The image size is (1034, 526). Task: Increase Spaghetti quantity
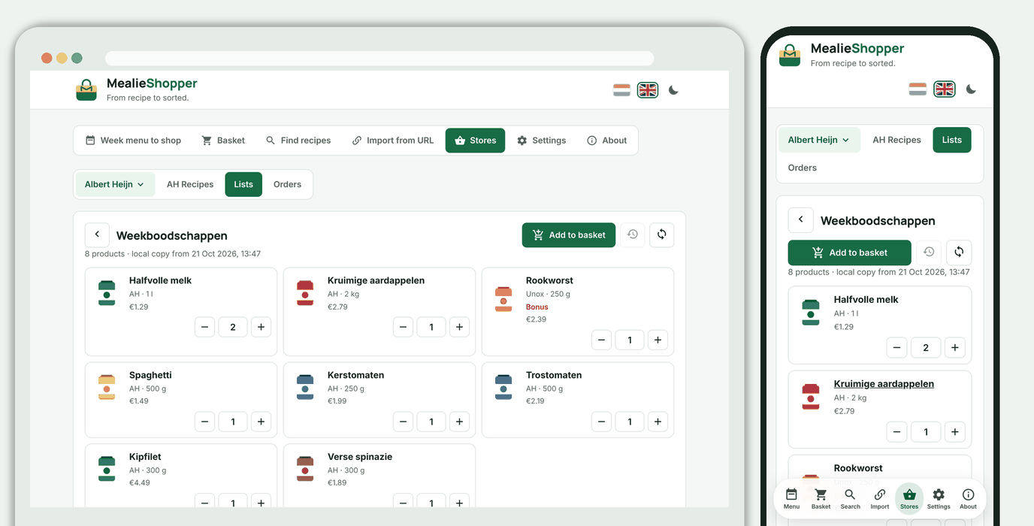coord(261,422)
